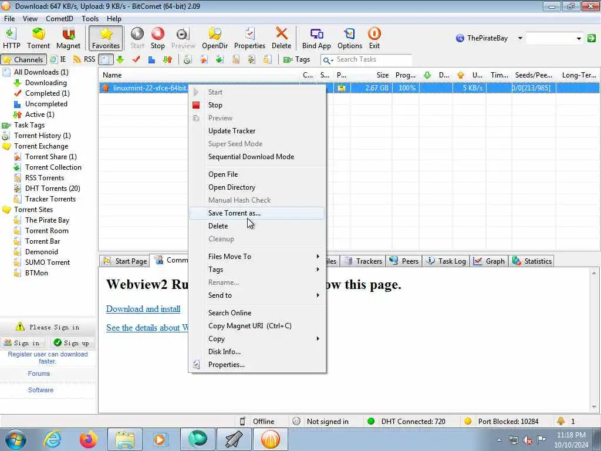Choose Open Directory in context menu
The width and height of the screenshot is (601, 451).
(x=257, y=187)
